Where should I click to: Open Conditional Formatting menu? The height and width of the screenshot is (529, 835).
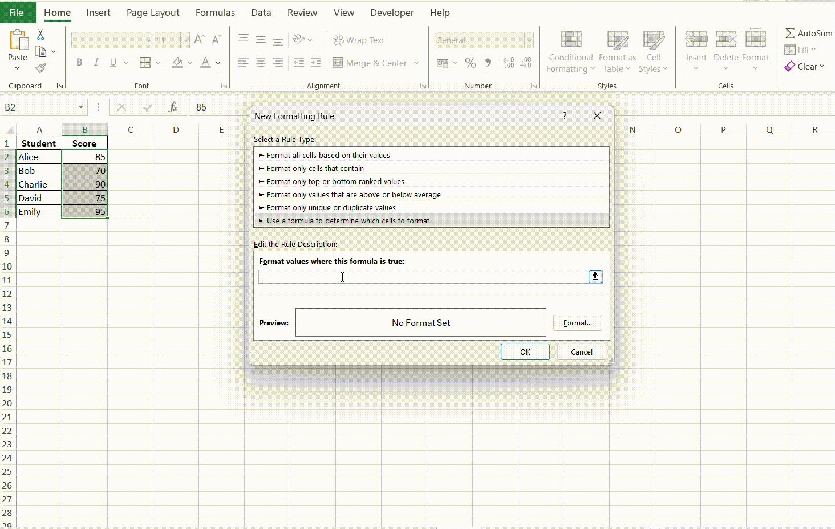click(571, 52)
